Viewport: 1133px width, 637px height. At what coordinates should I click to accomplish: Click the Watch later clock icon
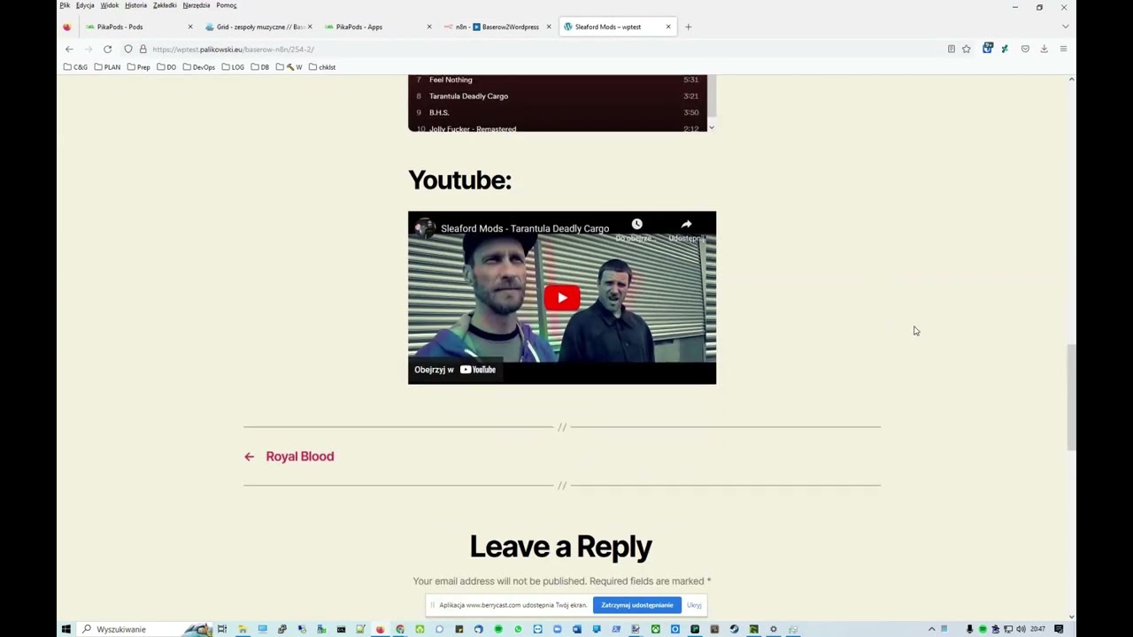[x=636, y=225]
